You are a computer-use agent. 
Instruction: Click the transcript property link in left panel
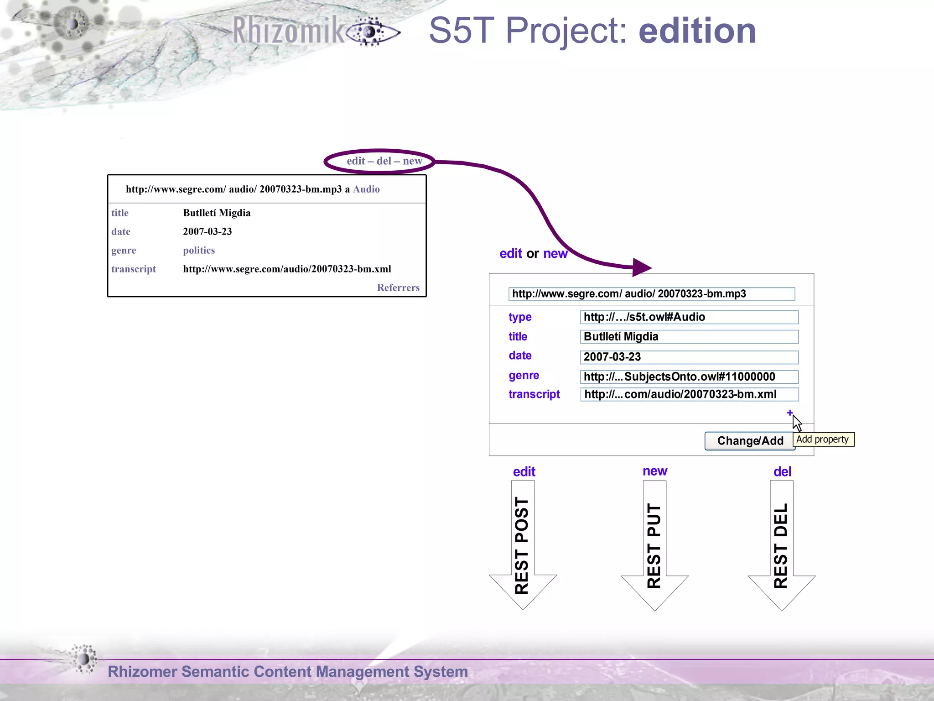[x=134, y=269]
